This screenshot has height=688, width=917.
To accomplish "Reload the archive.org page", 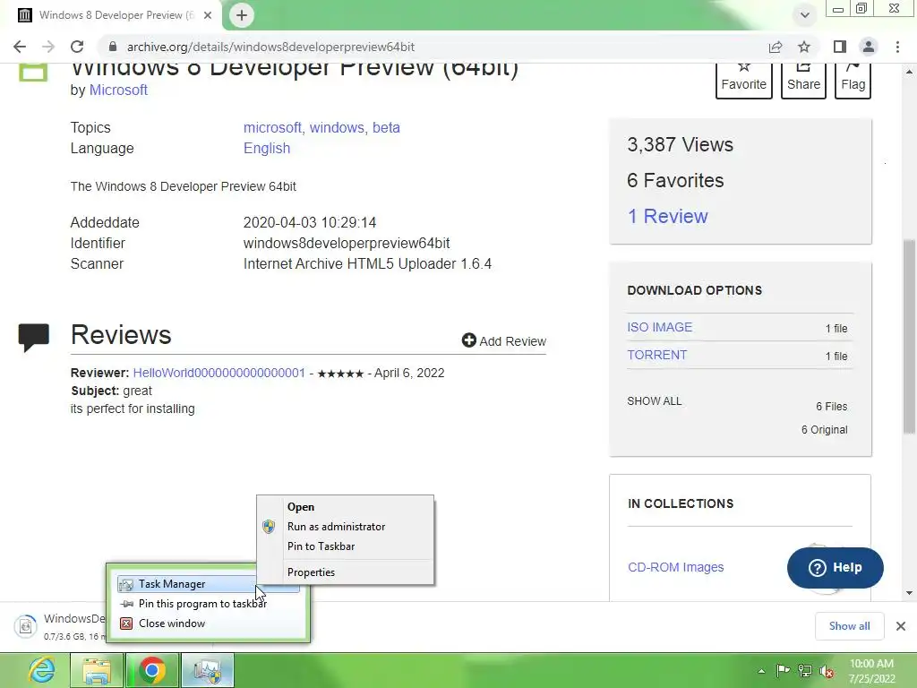I will pos(77,47).
